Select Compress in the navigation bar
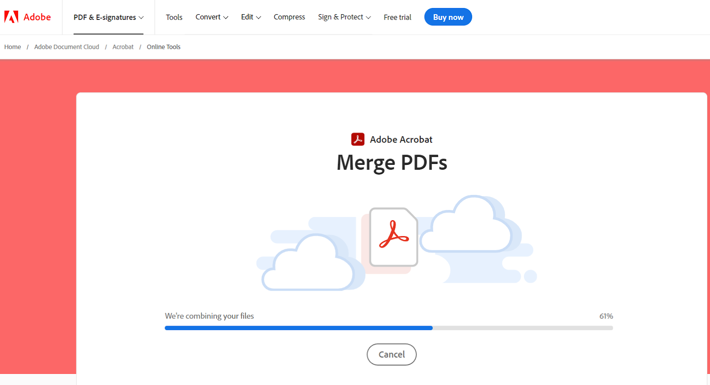The image size is (710, 385). (x=289, y=17)
